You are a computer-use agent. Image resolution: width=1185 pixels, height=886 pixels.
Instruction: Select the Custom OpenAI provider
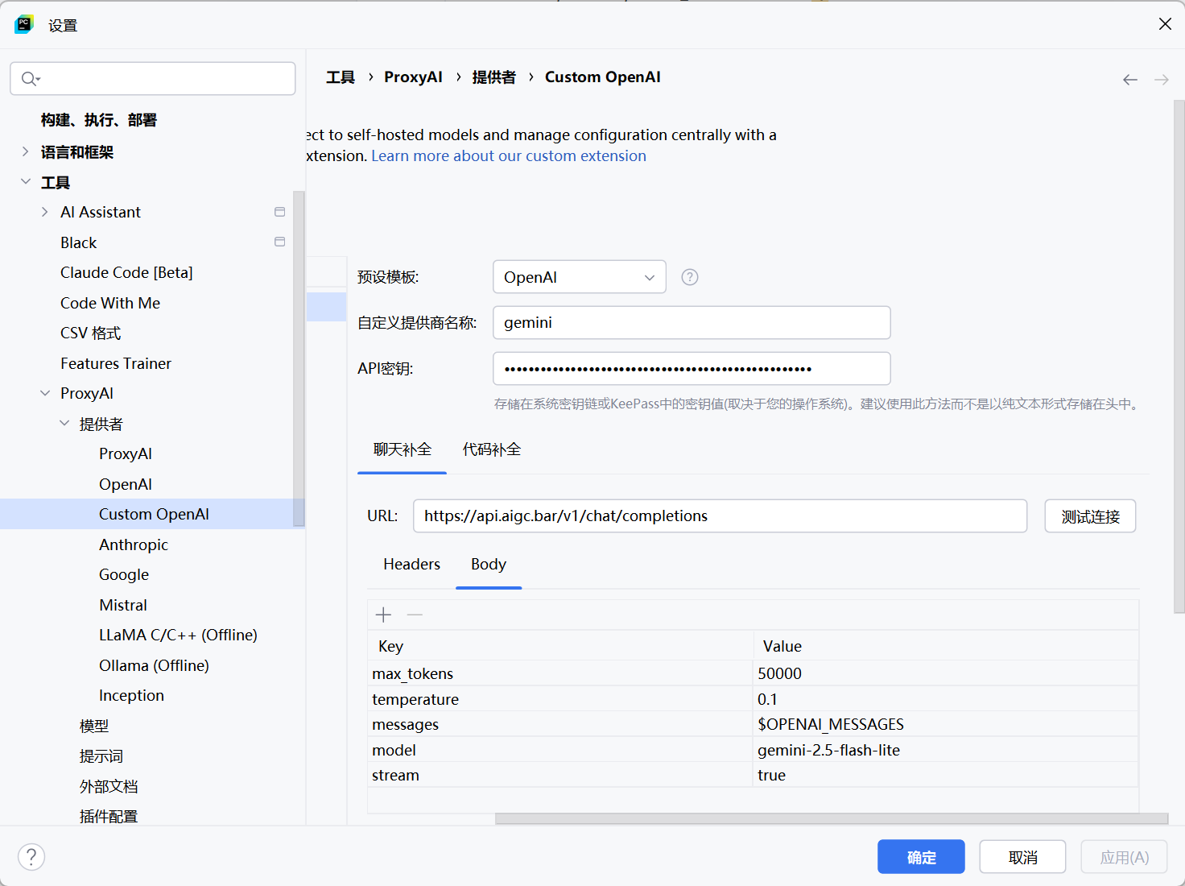click(x=154, y=514)
